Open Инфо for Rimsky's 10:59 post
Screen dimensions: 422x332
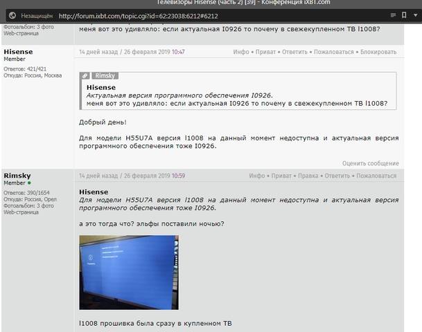coord(257,176)
